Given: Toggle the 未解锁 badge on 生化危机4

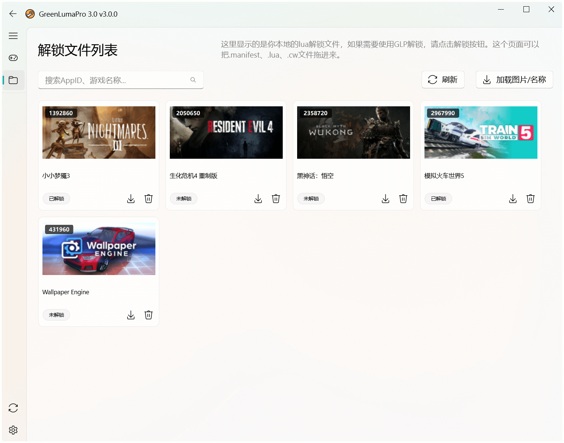Looking at the screenshot, I should tap(184, 199).
